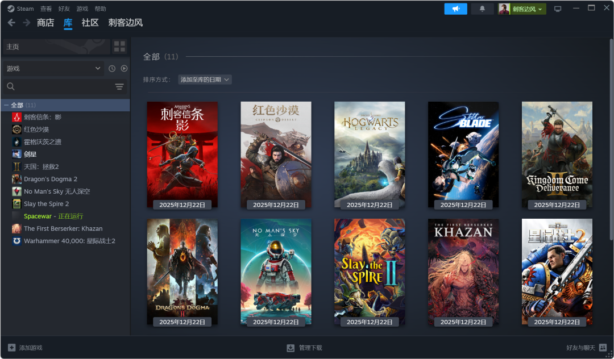Open the 添加至库的日期 sort dropdown
This screenshot has height=359, width=614.
point(205,80)
